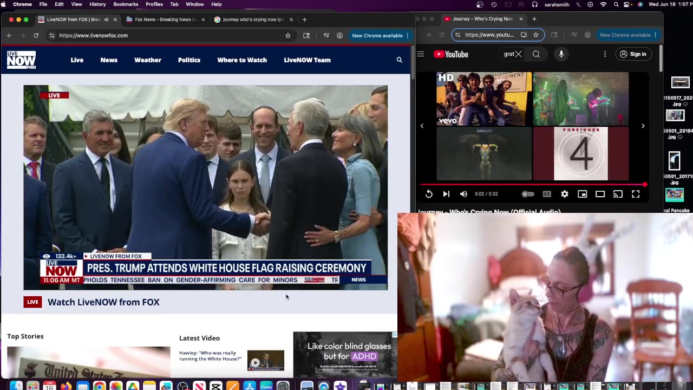Open LiveNOW Team nav item

(307, 60)
